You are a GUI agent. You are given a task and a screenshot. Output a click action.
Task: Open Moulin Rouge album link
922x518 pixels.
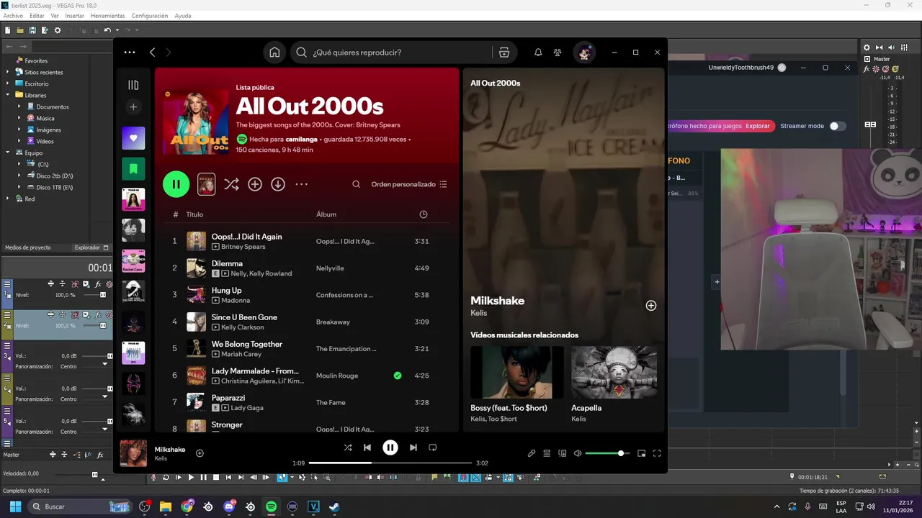click(337, 376)
